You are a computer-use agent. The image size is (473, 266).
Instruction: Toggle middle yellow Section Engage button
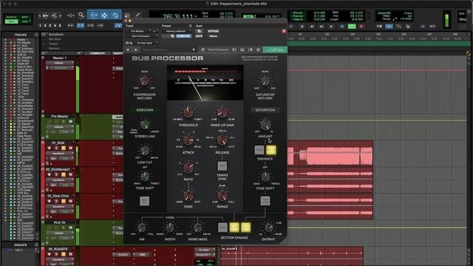pyautogui.click(x=234, y=228)
